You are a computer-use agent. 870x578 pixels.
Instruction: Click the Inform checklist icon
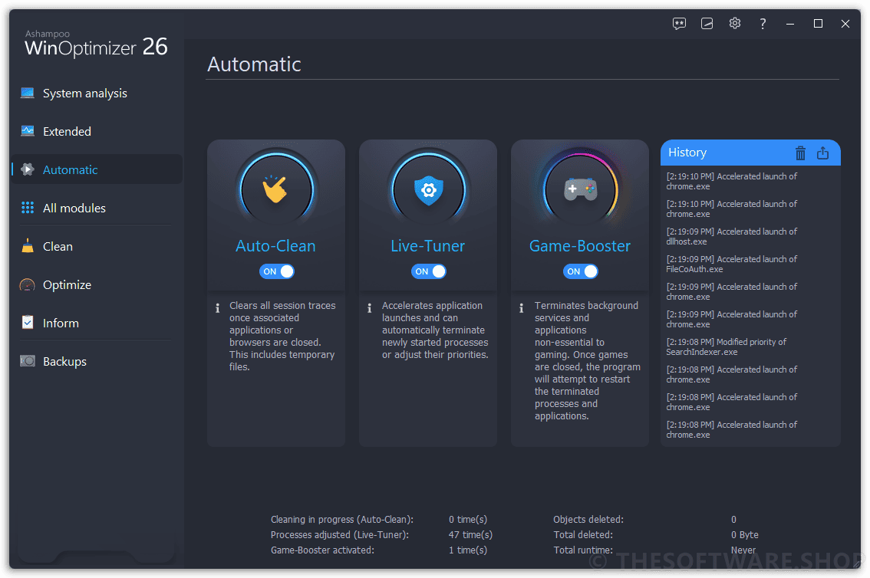[27, 323]
